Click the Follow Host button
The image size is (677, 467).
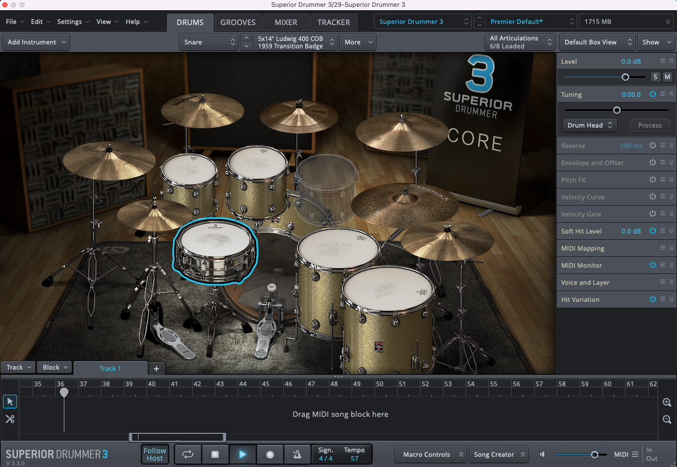point(154,454)
